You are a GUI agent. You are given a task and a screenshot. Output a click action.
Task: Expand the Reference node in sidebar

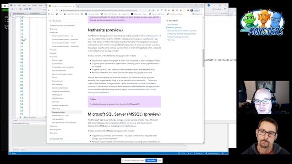pyautogui.click(x=53, y=126)
